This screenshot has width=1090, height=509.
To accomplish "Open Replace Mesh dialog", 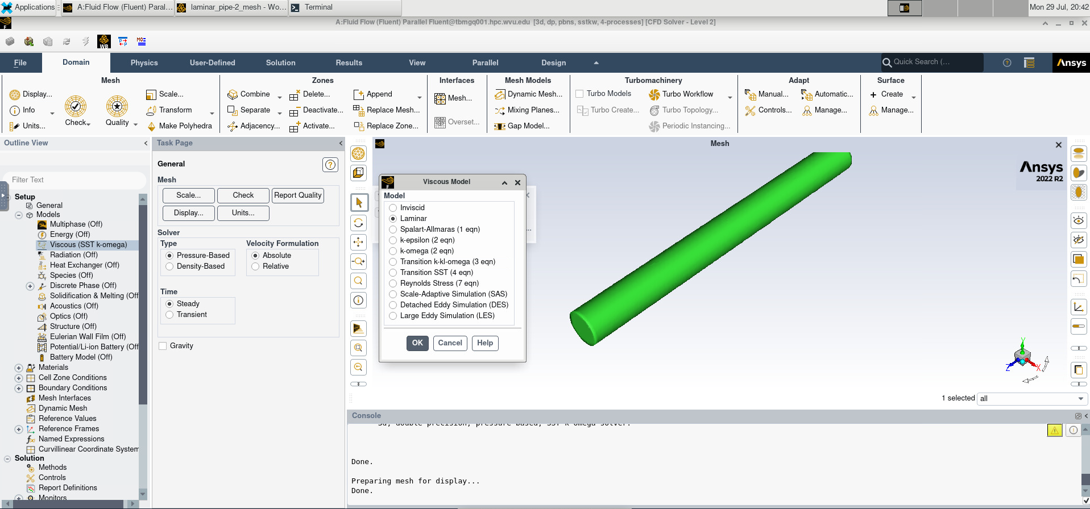I will [387, 110].
